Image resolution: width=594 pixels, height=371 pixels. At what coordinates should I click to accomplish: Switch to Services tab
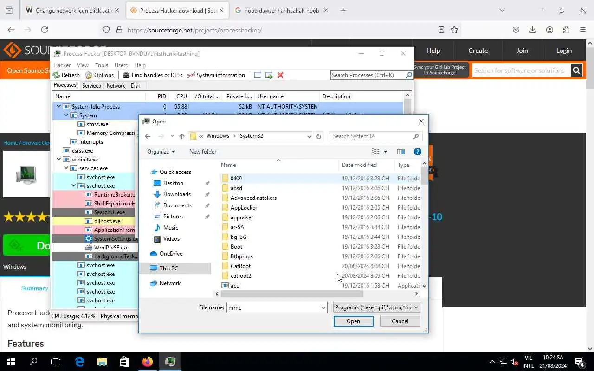coord(91,86)
